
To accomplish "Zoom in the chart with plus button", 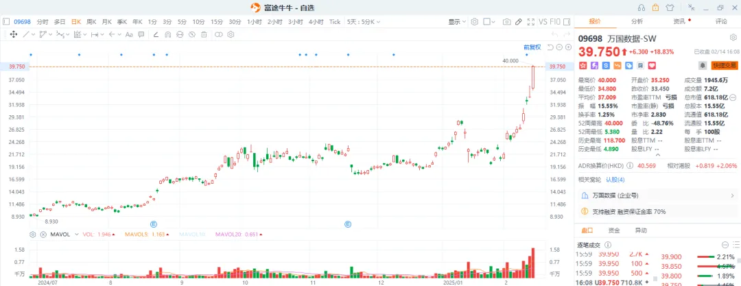I will point(568,47).
